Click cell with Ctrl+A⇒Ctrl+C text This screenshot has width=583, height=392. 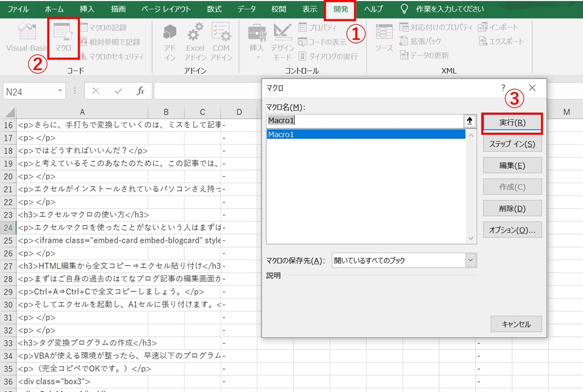83,292
